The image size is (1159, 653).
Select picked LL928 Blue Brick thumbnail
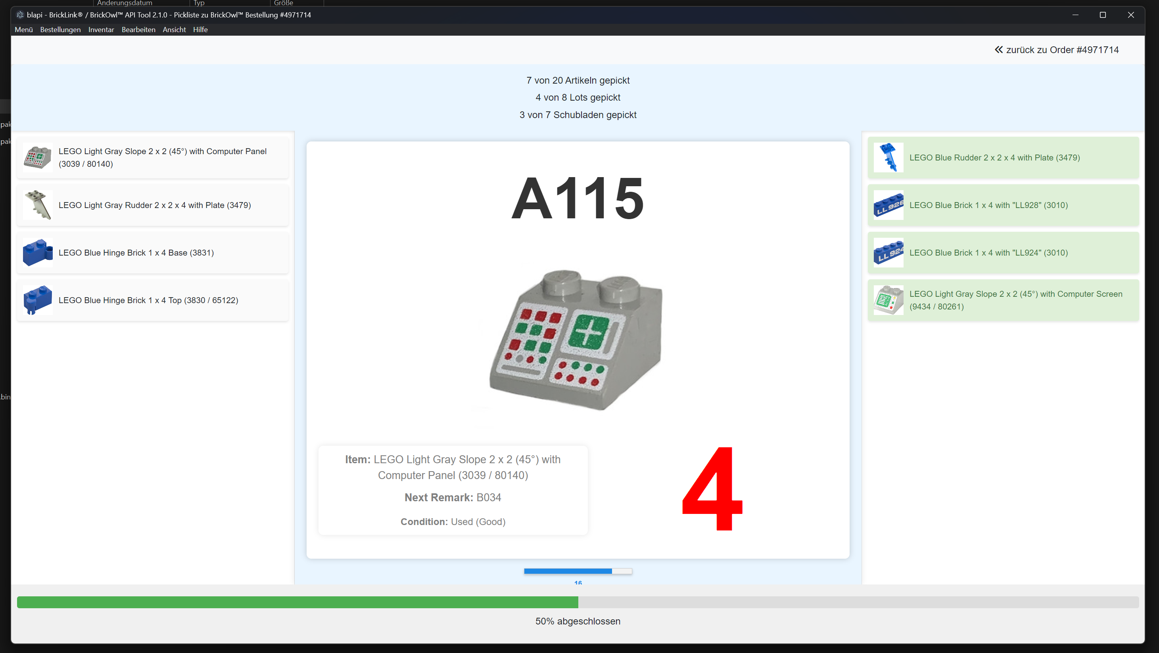pos(888,205)
